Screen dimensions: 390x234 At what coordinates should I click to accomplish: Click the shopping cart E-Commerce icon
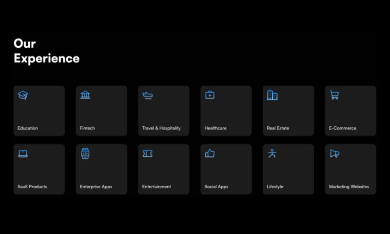tap(334, 95)
